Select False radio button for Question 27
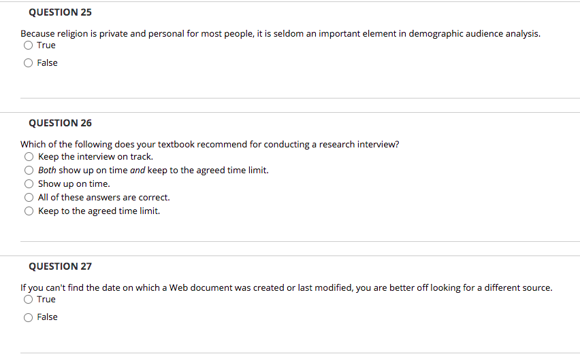The width and height of the screenshot is (580, 354). tap(28, 317)
